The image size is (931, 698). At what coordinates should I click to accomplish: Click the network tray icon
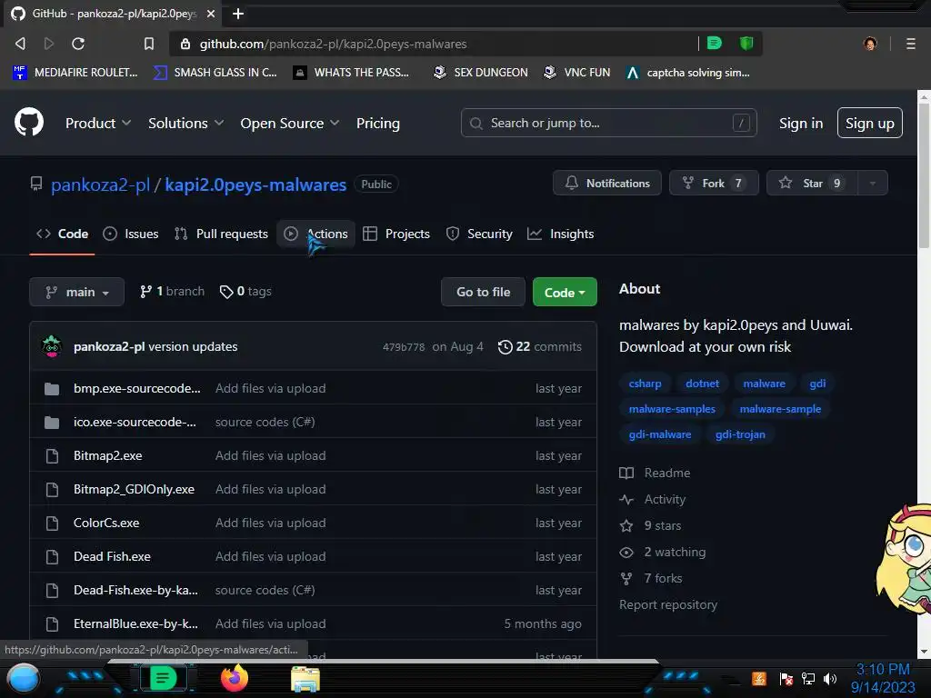807,678
